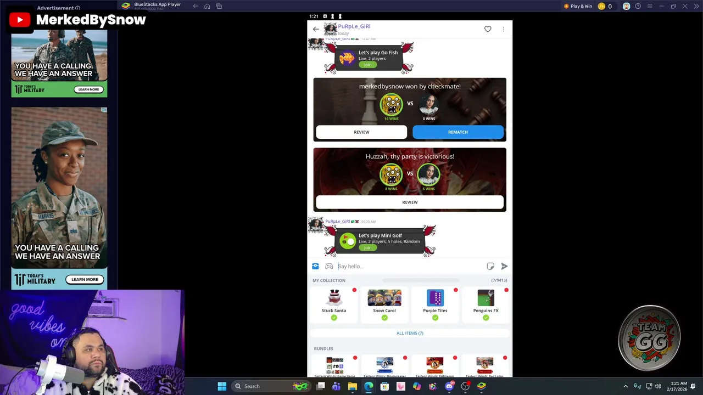
Task: Click the Windows taskbar Search box
Action: pos(271,386)
